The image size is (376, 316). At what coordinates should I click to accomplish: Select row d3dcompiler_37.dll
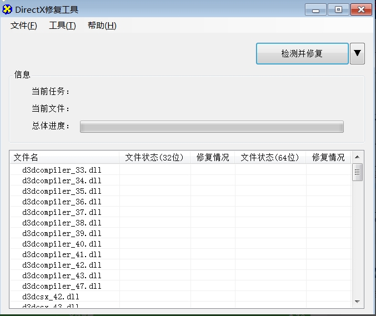coord(181,212)
